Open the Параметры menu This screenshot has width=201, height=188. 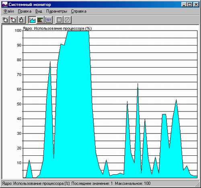pos(57,11)
